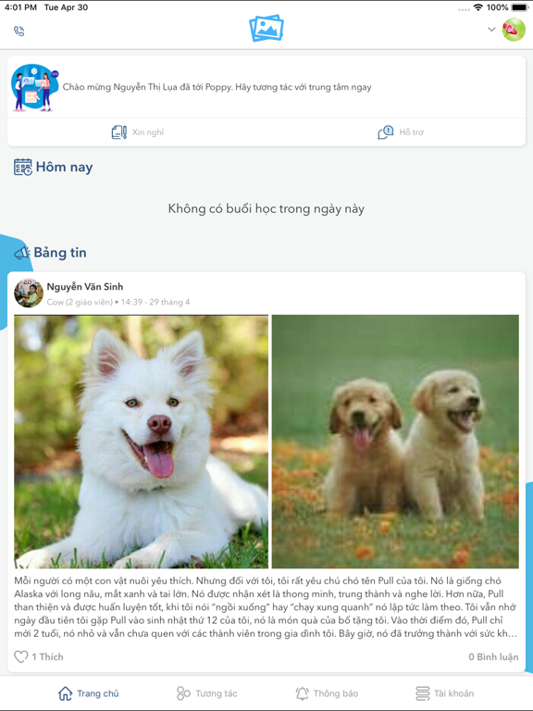Open the Nguyễn Văn Sinh author name
The height and width of the screenshot is (711, 533).
85,287
